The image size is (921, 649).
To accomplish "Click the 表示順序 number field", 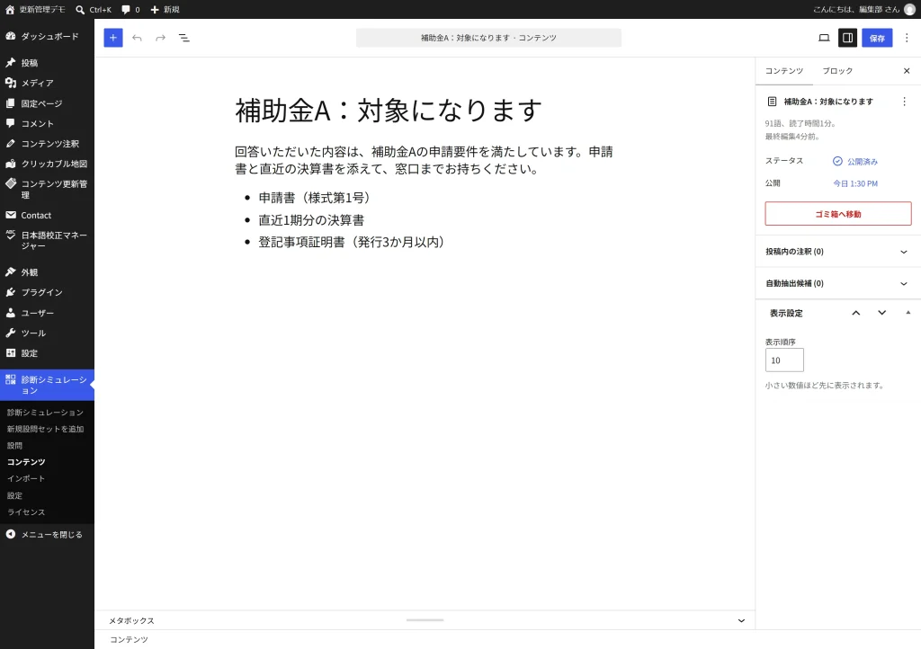I will (784, 360).
